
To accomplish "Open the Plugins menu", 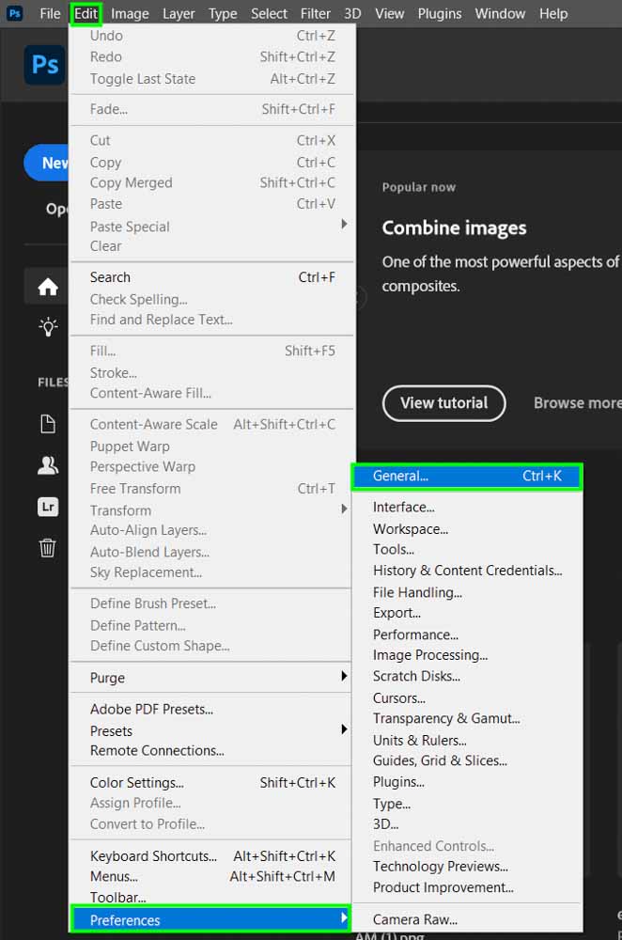I will click(440, 13).
